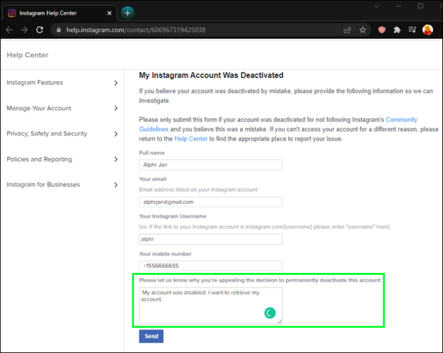
Task: Click the 'Full name' label
Action: (152, 153)
